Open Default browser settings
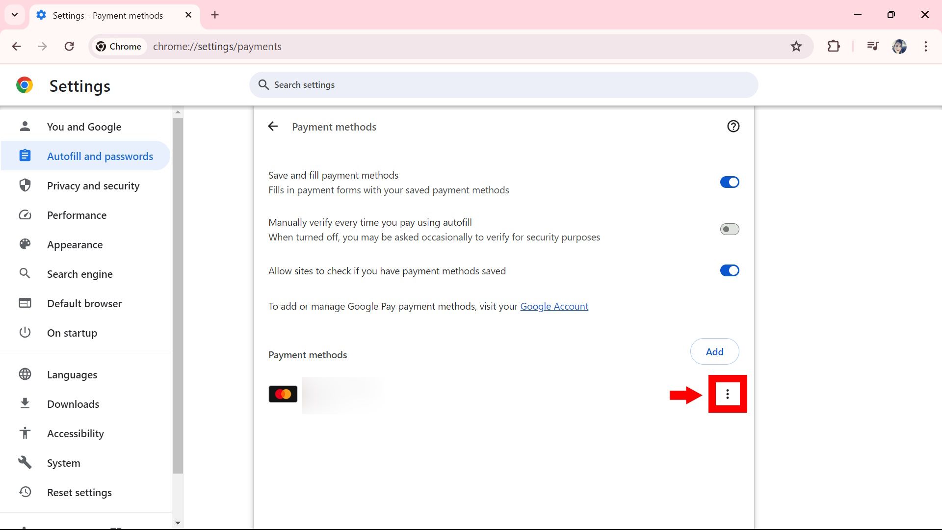The image size is (942, 530). pos(86,303)
